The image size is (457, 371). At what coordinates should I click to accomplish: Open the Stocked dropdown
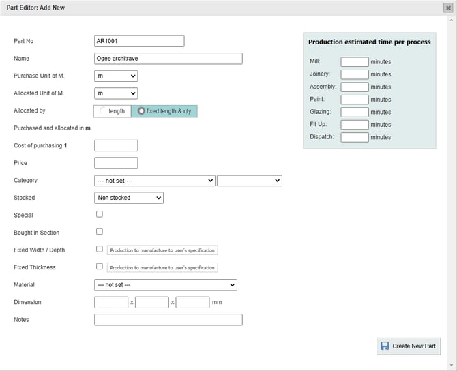click(129, 198)
